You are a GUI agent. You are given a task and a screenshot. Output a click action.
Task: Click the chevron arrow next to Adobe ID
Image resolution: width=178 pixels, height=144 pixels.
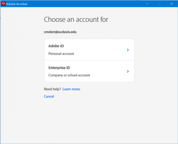[x=128, y=50]
